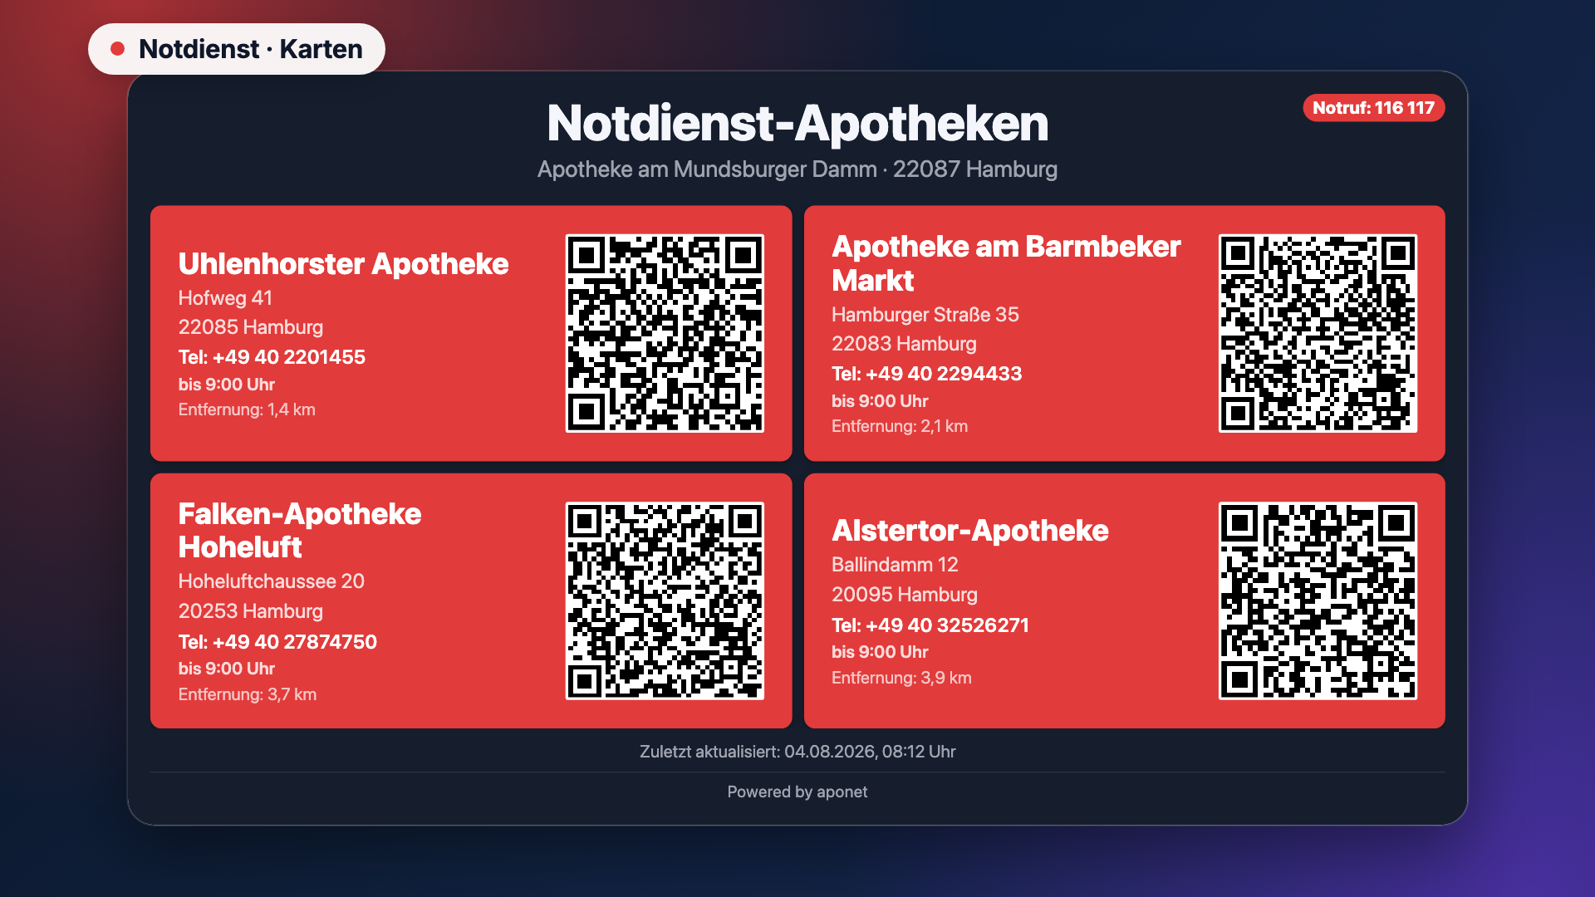1595x897 pixels.
Task: Click Entfernung: 1,4 km
Action: pos(247,409)
